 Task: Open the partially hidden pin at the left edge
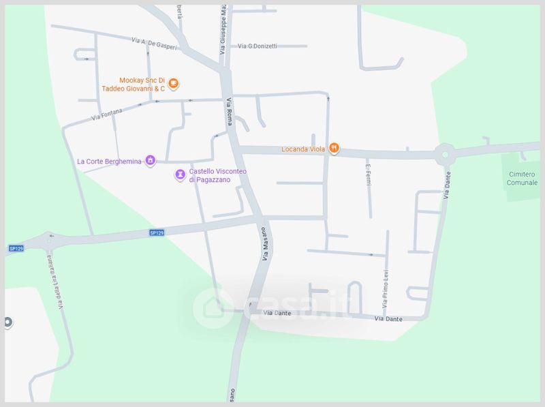pyautogui.click(x=8, y=322)
